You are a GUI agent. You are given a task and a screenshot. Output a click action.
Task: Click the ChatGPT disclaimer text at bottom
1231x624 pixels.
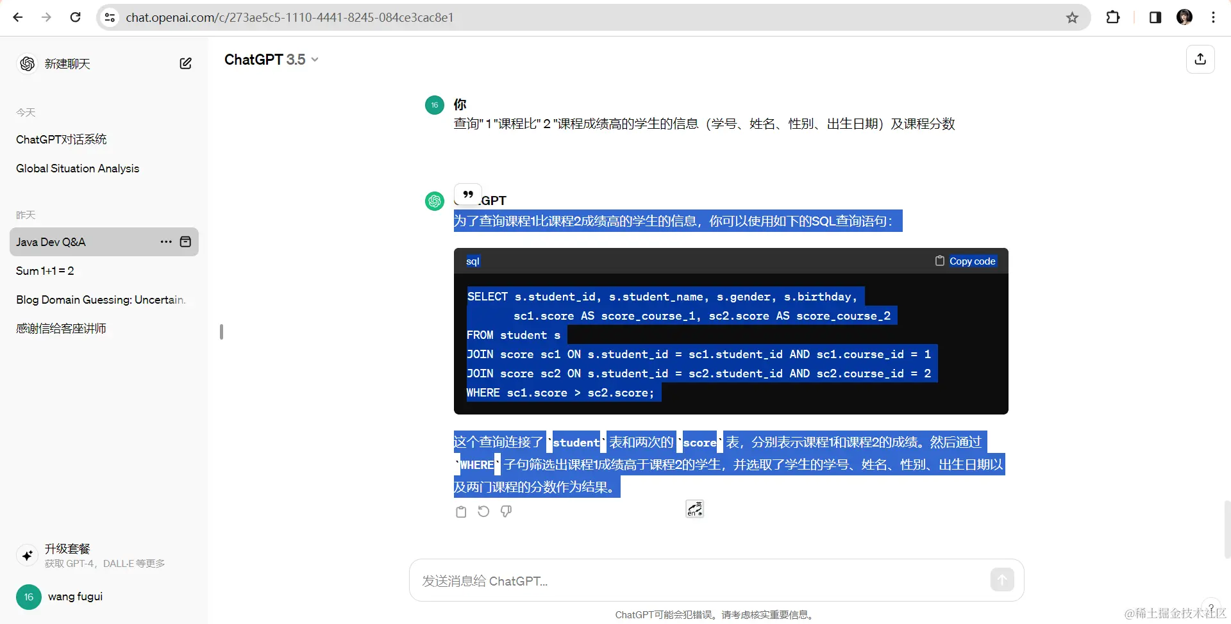coord(716,614)
